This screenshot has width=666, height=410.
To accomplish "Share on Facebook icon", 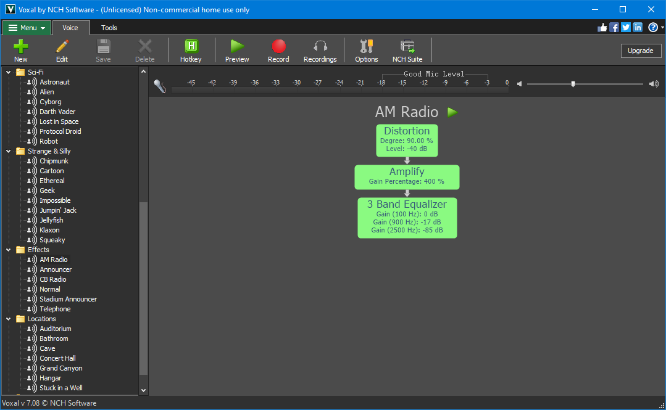I will coord(614,28).
